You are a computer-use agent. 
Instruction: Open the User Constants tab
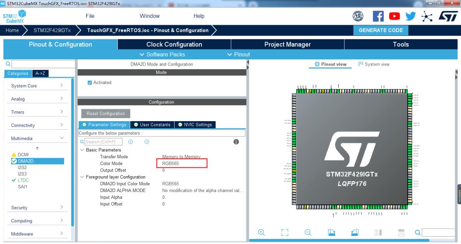point(152,125)
